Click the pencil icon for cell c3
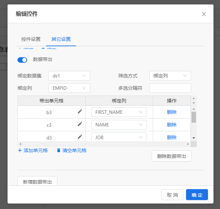 (80, 124)
